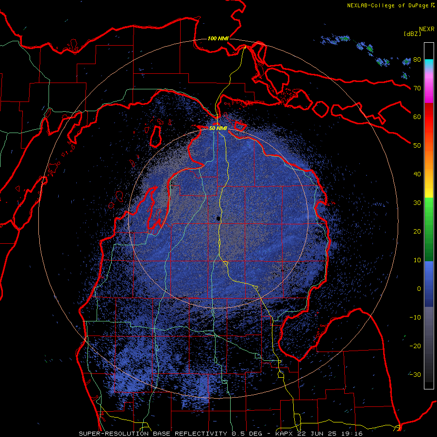Click the SUPER-RESOLUTION BASE REFLECTIVITY caption text

click(153, 434)
